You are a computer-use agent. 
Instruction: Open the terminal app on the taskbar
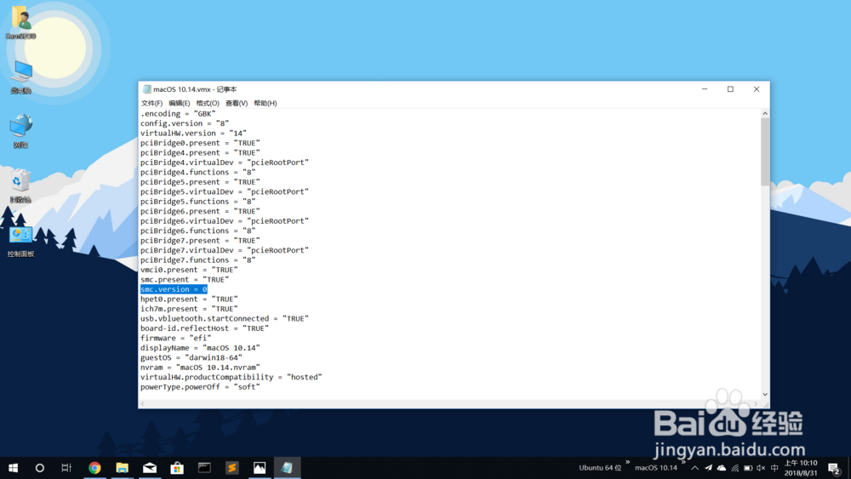click(204, 468)
